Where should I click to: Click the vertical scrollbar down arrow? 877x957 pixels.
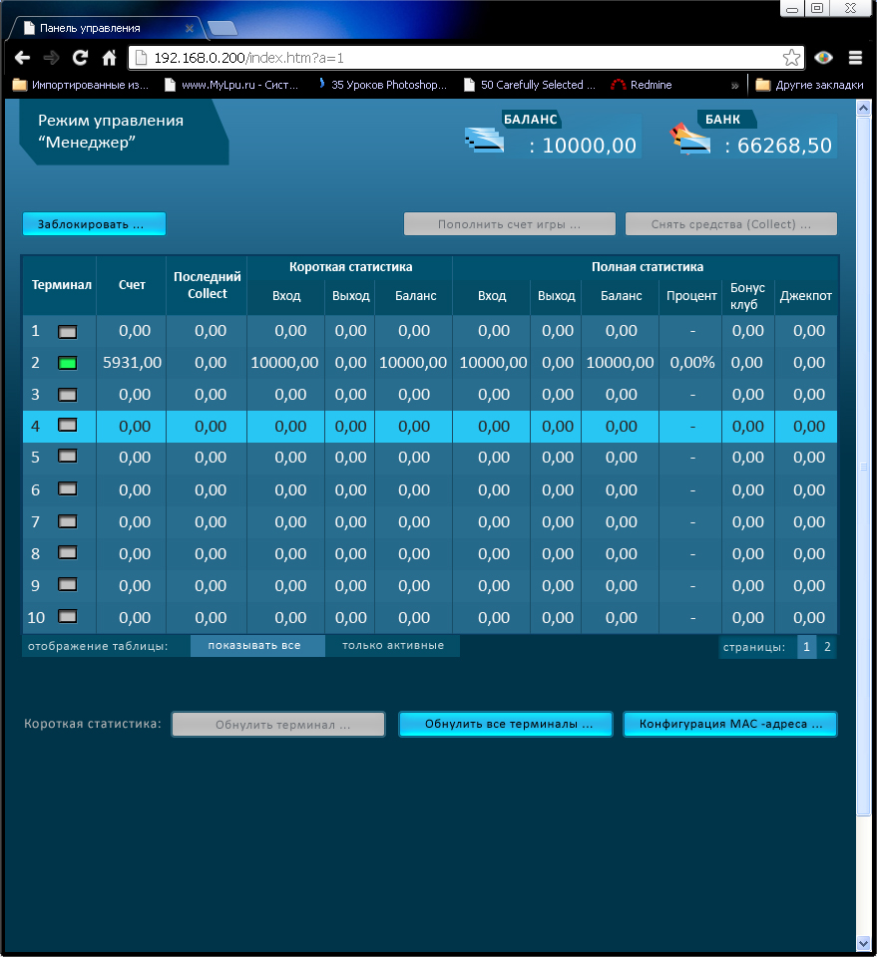coord(864,944)
